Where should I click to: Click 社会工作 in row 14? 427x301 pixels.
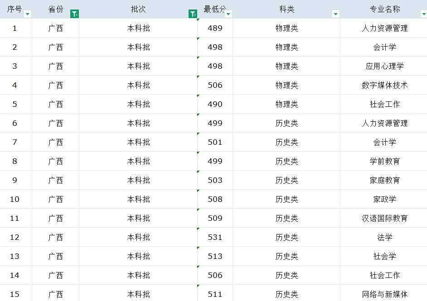point(384,276)
